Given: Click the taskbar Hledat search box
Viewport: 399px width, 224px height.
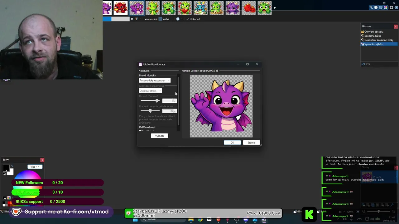Looking at the screenshot, I should (x=163, y=220).
